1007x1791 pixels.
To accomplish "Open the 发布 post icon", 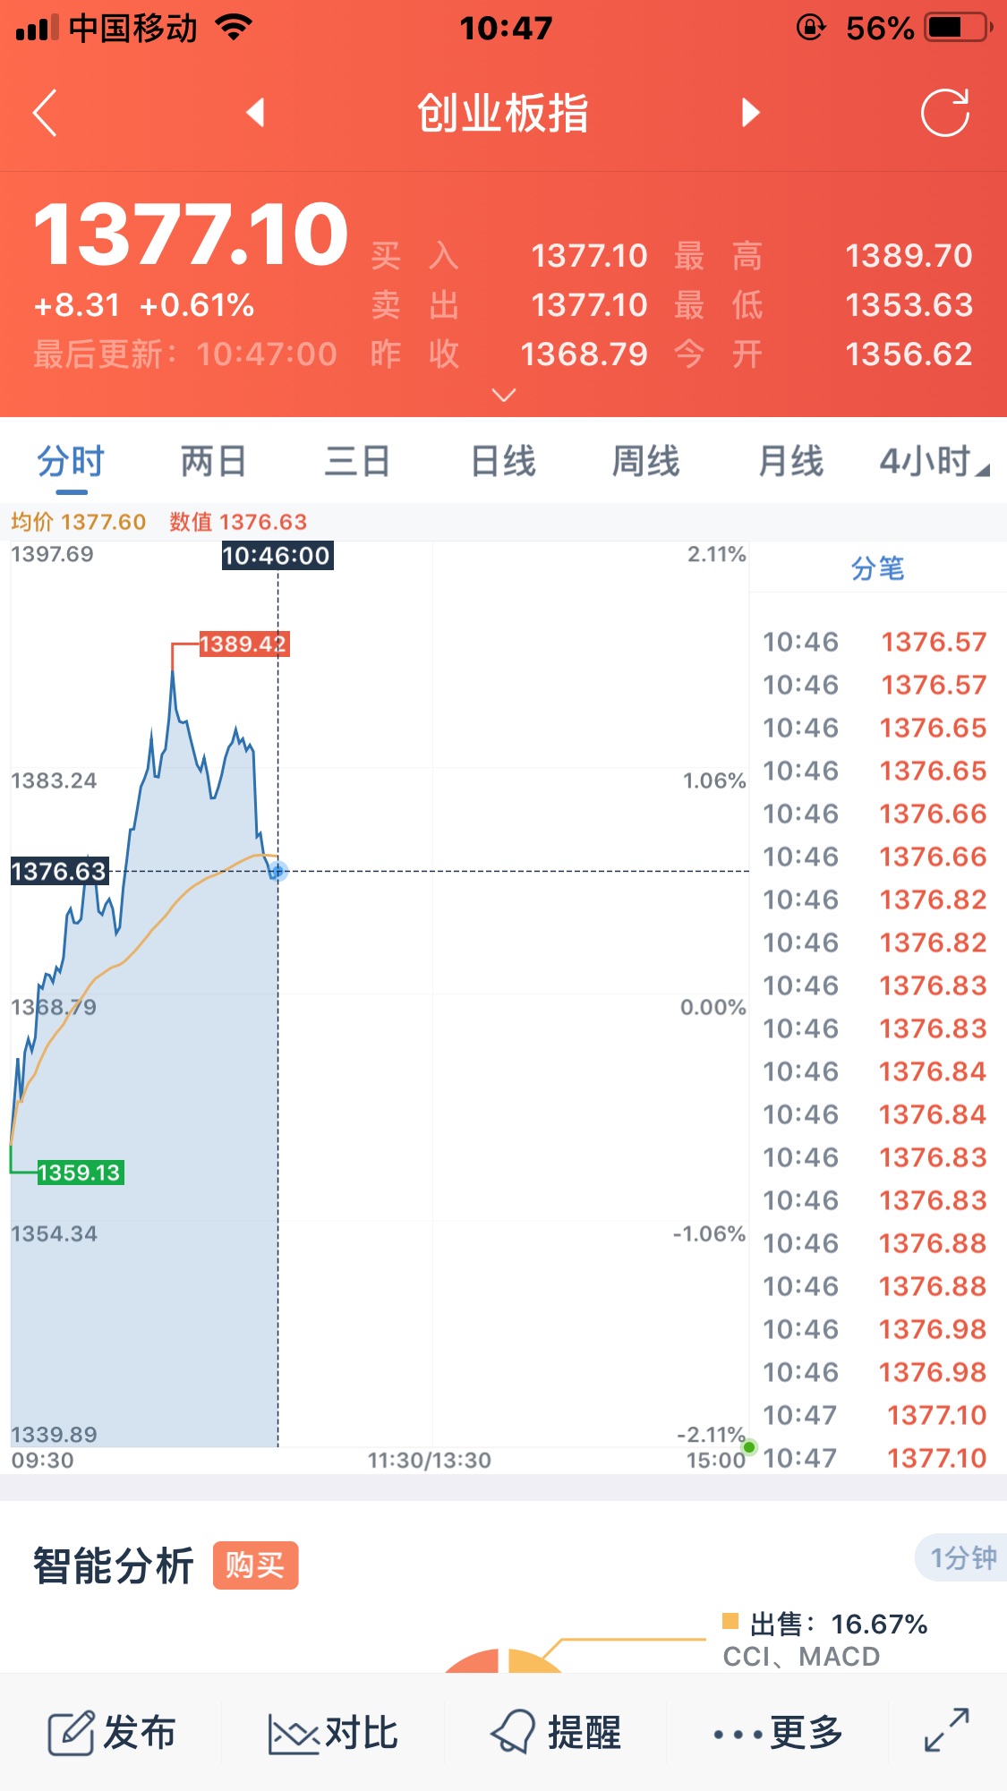I will coord(71,1733).
